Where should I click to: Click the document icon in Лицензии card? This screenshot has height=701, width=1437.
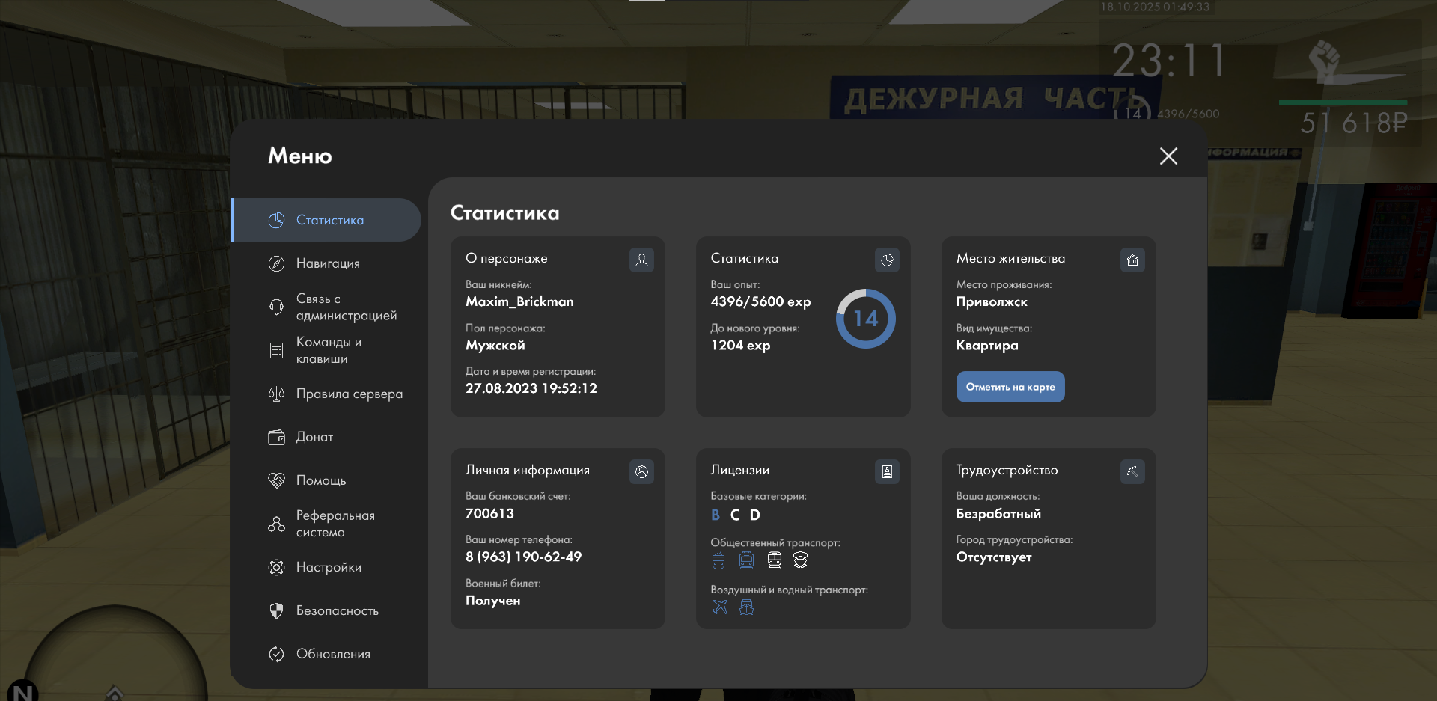887,471
